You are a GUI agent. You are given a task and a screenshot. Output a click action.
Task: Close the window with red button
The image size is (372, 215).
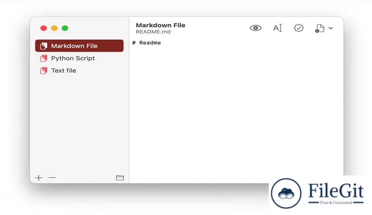pos(44,28)
